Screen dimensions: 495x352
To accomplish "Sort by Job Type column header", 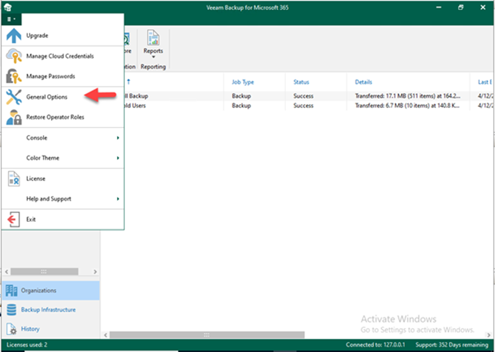I will 242,82.
